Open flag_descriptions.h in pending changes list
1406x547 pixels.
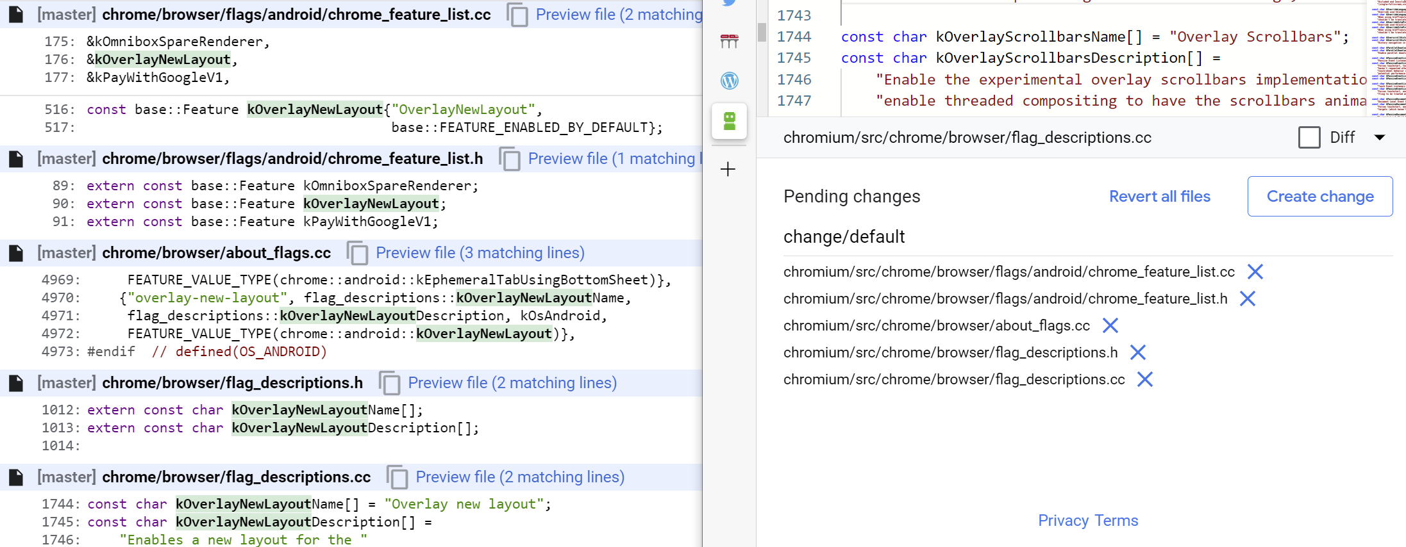click(950, 353)
